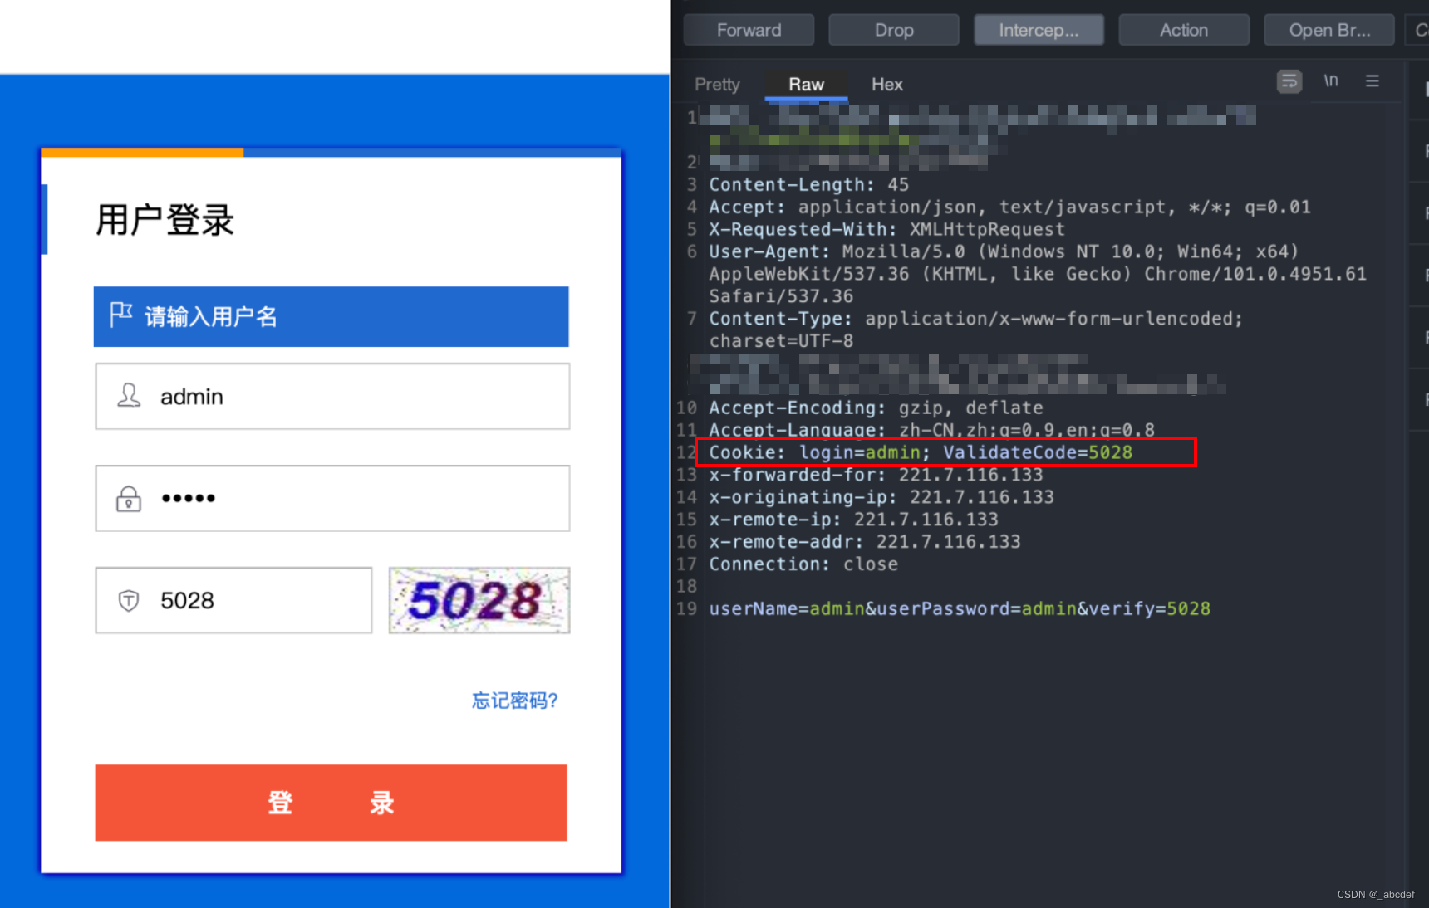Select the Accept-Language header line
1429x908 pixels.
(x=931, y=430)
